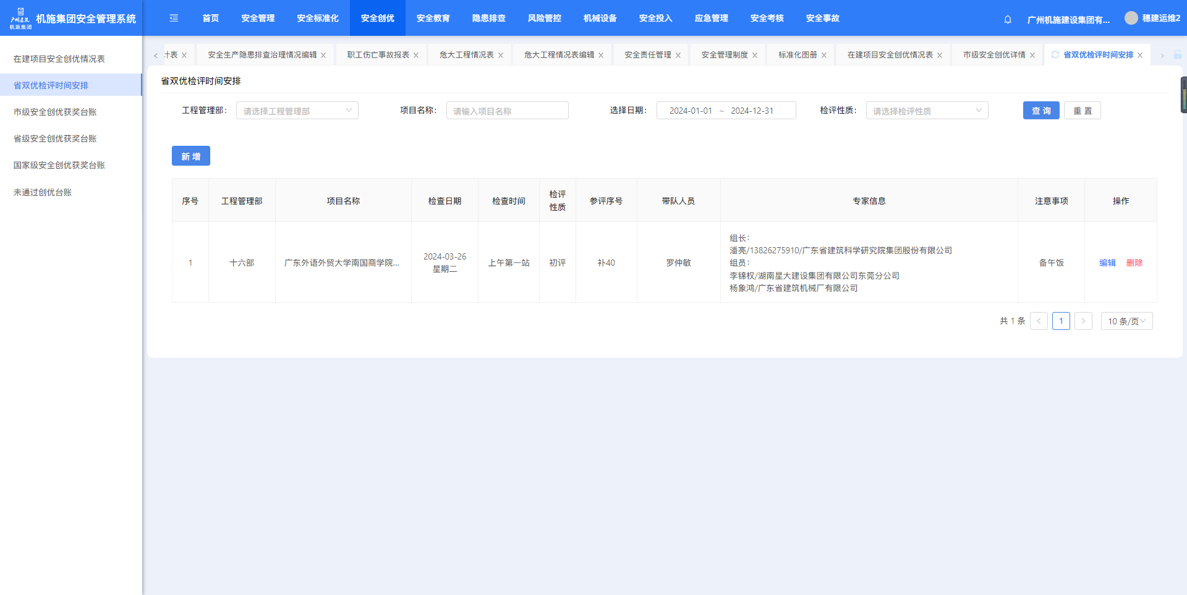Close the 标准化图册 tab
Viewport: 1187px width, 595px height.
[824, 56]
